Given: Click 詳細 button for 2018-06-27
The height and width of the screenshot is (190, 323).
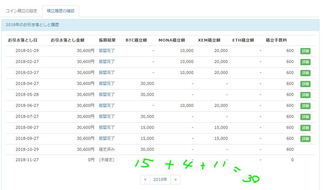Looking at the screenshot, I should click(305, 106).
